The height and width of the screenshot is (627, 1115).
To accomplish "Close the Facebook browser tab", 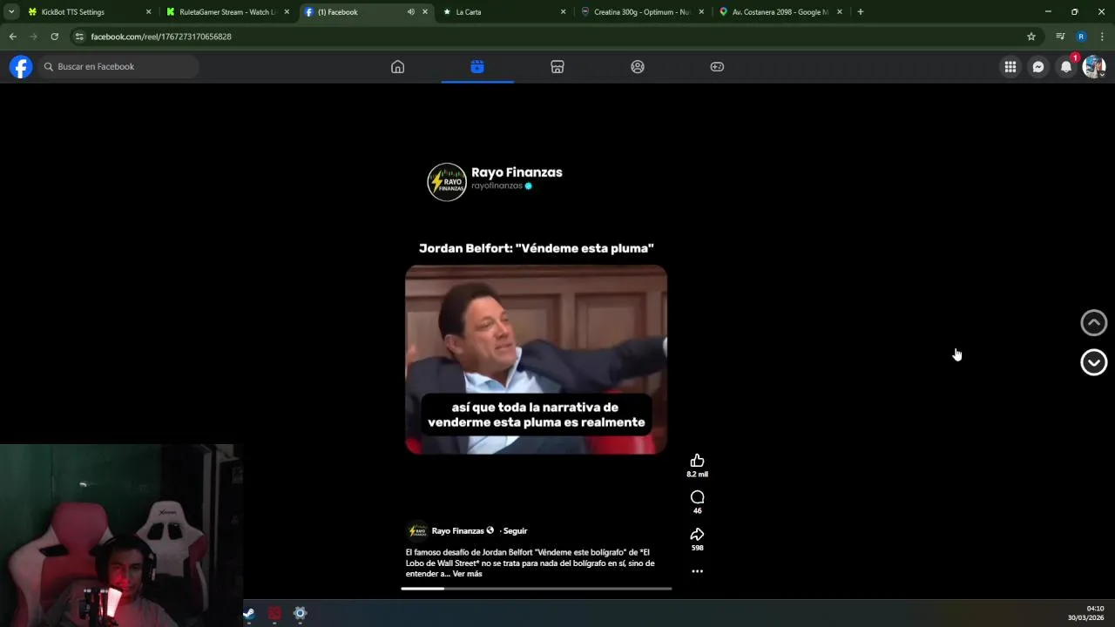I will coord(425,12).
